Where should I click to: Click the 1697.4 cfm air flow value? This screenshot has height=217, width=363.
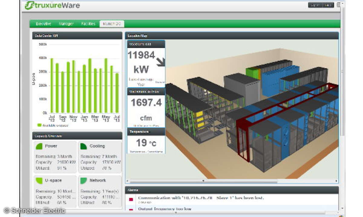[x=146, y=110]
